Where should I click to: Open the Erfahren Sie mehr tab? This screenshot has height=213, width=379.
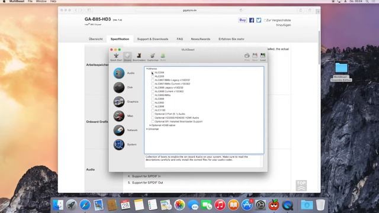tap(232, 39)
